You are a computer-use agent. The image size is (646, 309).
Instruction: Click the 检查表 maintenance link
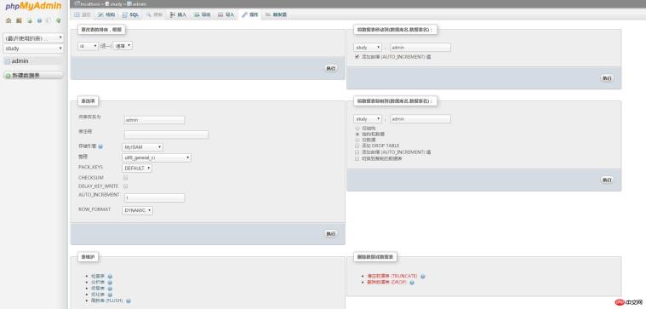(x=98, y=276)
